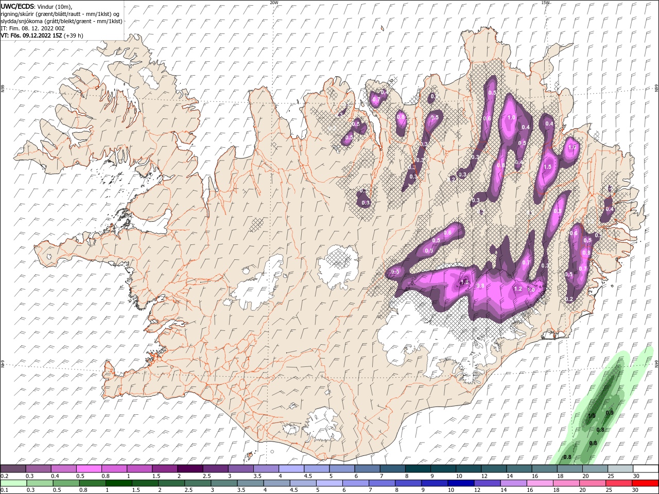This screenshot has height=494, width=659.
Task: Click the 0.9 label in offshore green rain band
Action: [610, 413]
